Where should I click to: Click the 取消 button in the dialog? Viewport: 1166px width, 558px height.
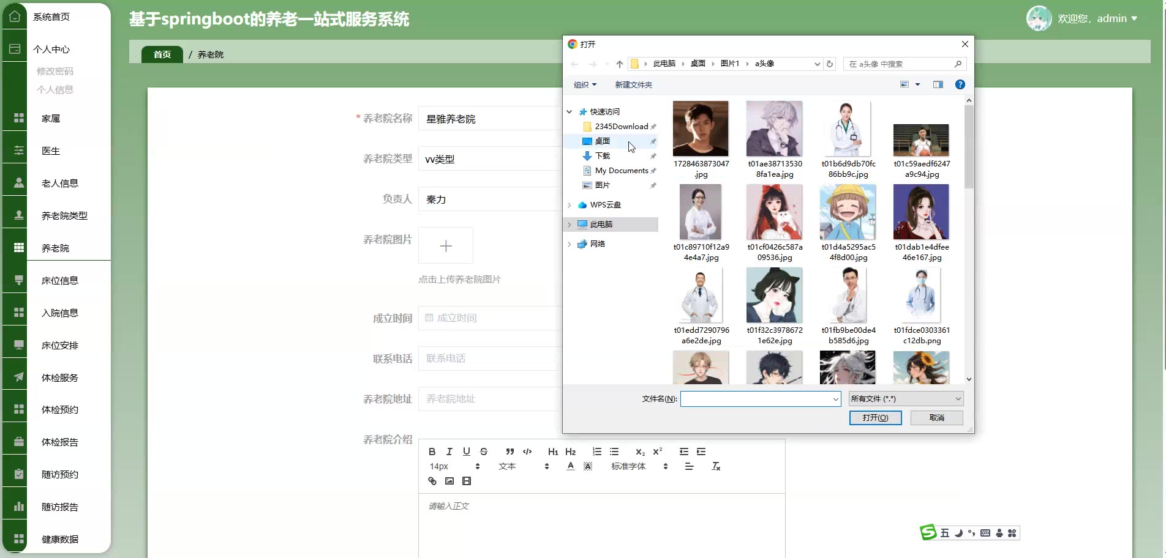[936, 418]
